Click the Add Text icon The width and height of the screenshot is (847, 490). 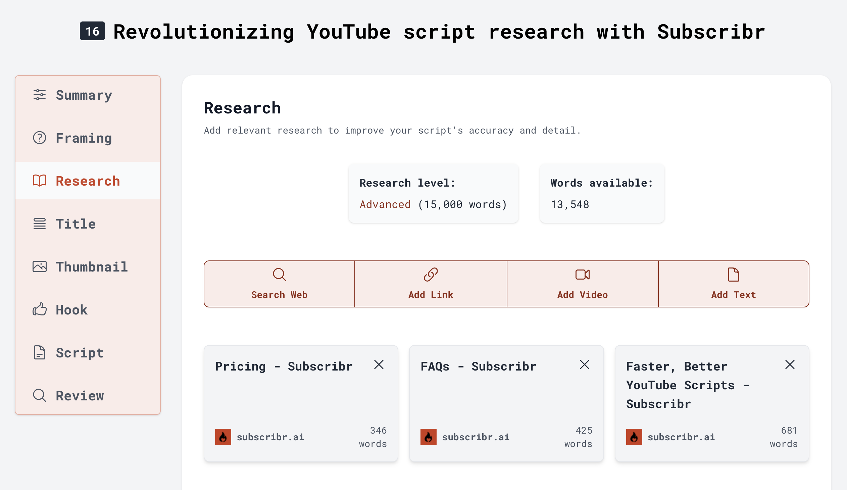click(733, 275)
